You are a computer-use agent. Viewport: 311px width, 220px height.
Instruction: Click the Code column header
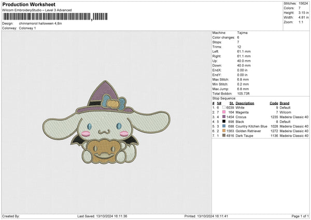[274, 103]
